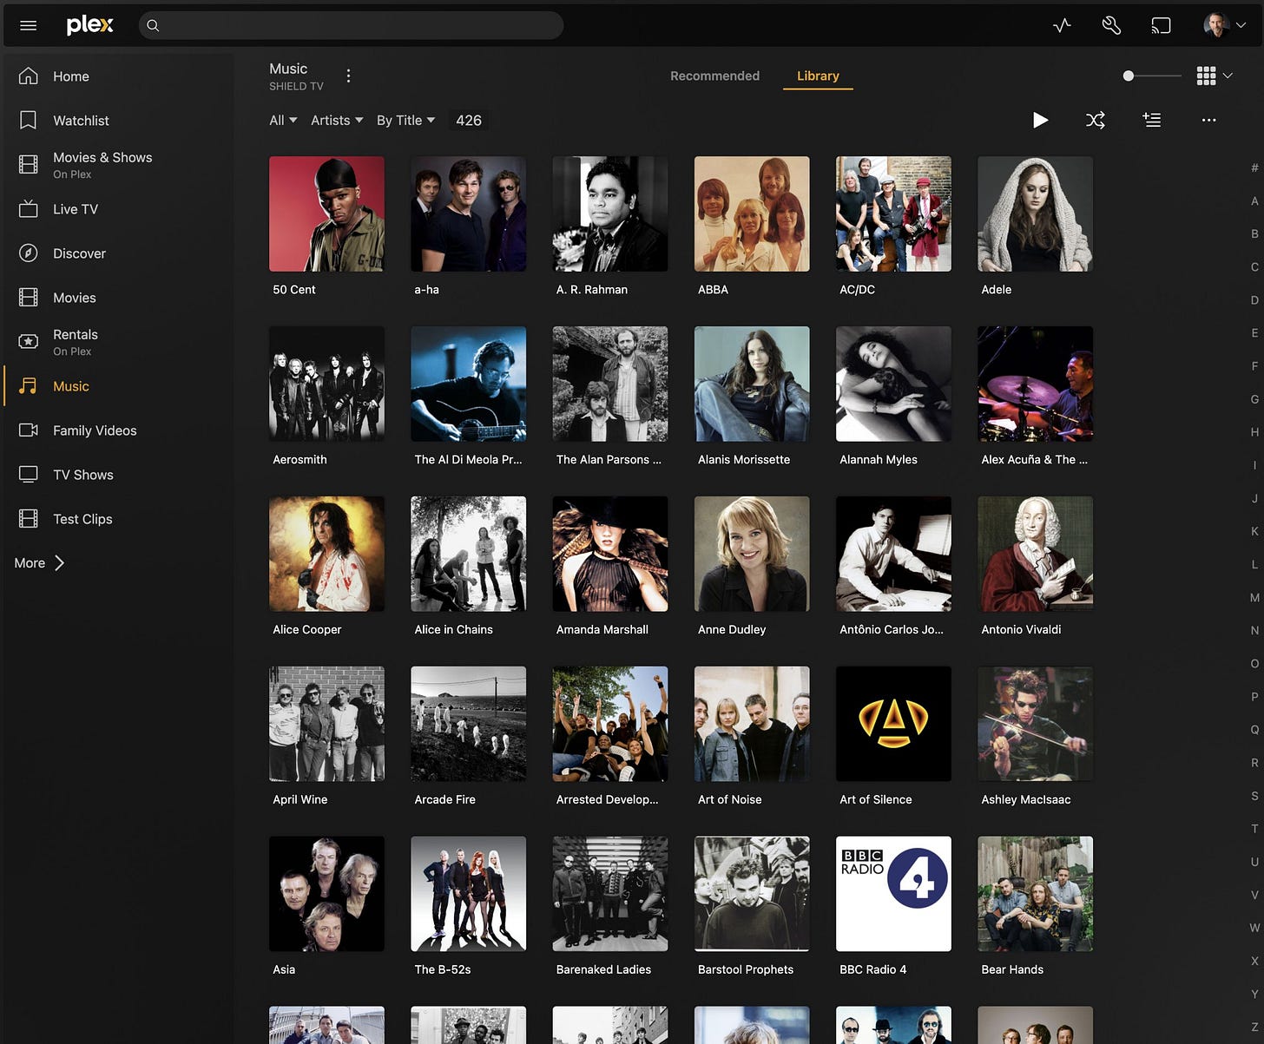Click the Family Videos camera icon
This screenshot has width=1264, height=1044.
click(29, 430)
